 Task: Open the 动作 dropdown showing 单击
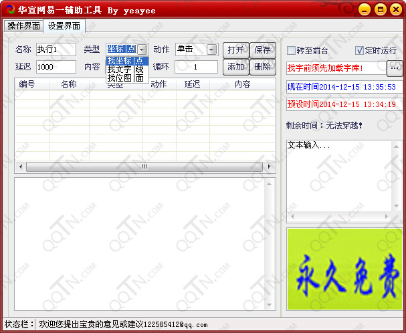coord(211,49)
